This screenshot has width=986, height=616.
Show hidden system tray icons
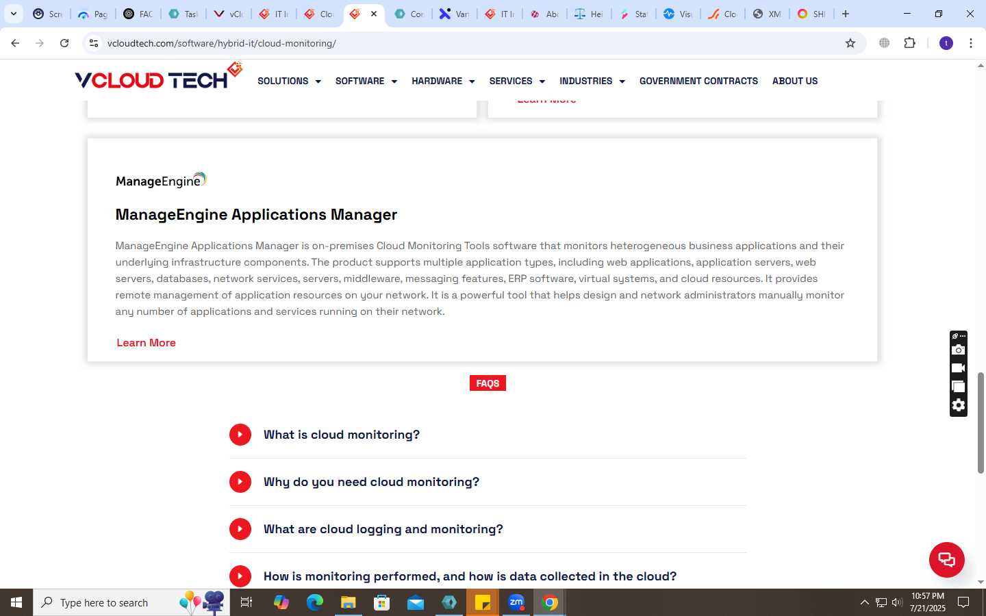coord(864,602)
